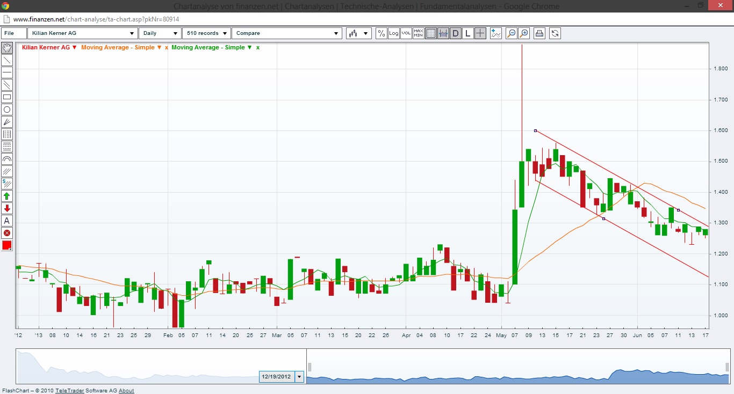Open the Compare dropdown
The height and width of the screenshot is (394, 734).
click(x=286, y=33)
